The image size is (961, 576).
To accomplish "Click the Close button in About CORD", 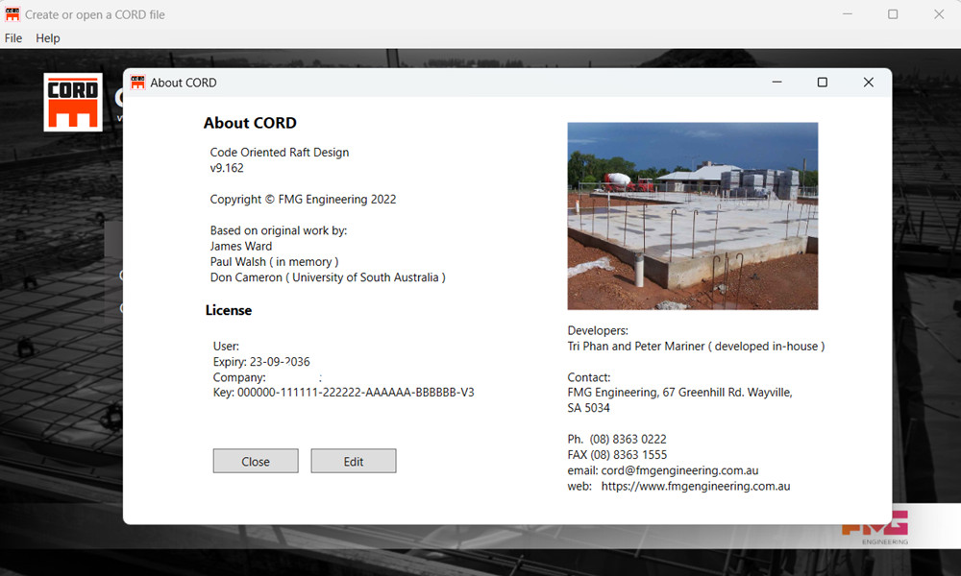I will 256,461.
